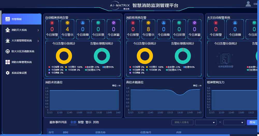259x136 pixels.
Task: Click the 防火分区及疏散系统 sidebar icon
Action: [8, 51]
